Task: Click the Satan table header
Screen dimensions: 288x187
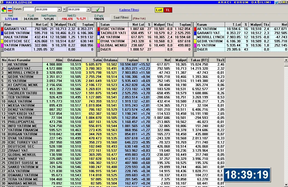Action: pos(114,25)
